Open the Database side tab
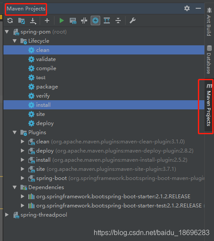The image size is (214, 241). click(209, 59)
